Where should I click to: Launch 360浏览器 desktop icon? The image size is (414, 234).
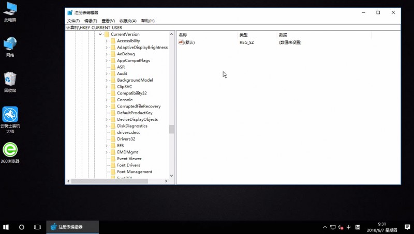pyautogui.click(x=10, y=152)
